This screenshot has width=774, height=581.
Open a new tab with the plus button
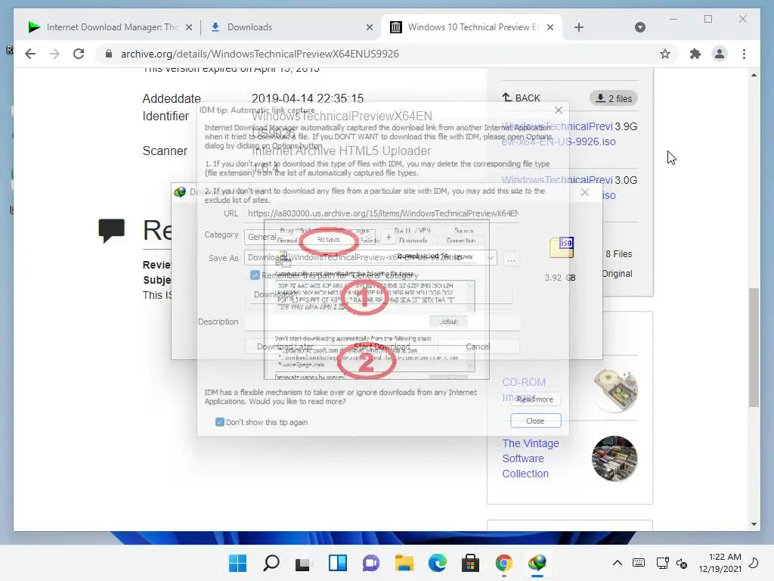[x=579, y=27]
